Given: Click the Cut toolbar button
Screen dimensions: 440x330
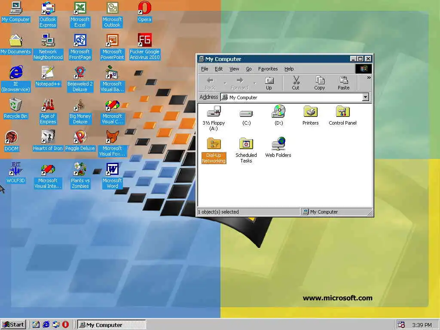Looking at the screenshot, I should (x=296, y=83).
